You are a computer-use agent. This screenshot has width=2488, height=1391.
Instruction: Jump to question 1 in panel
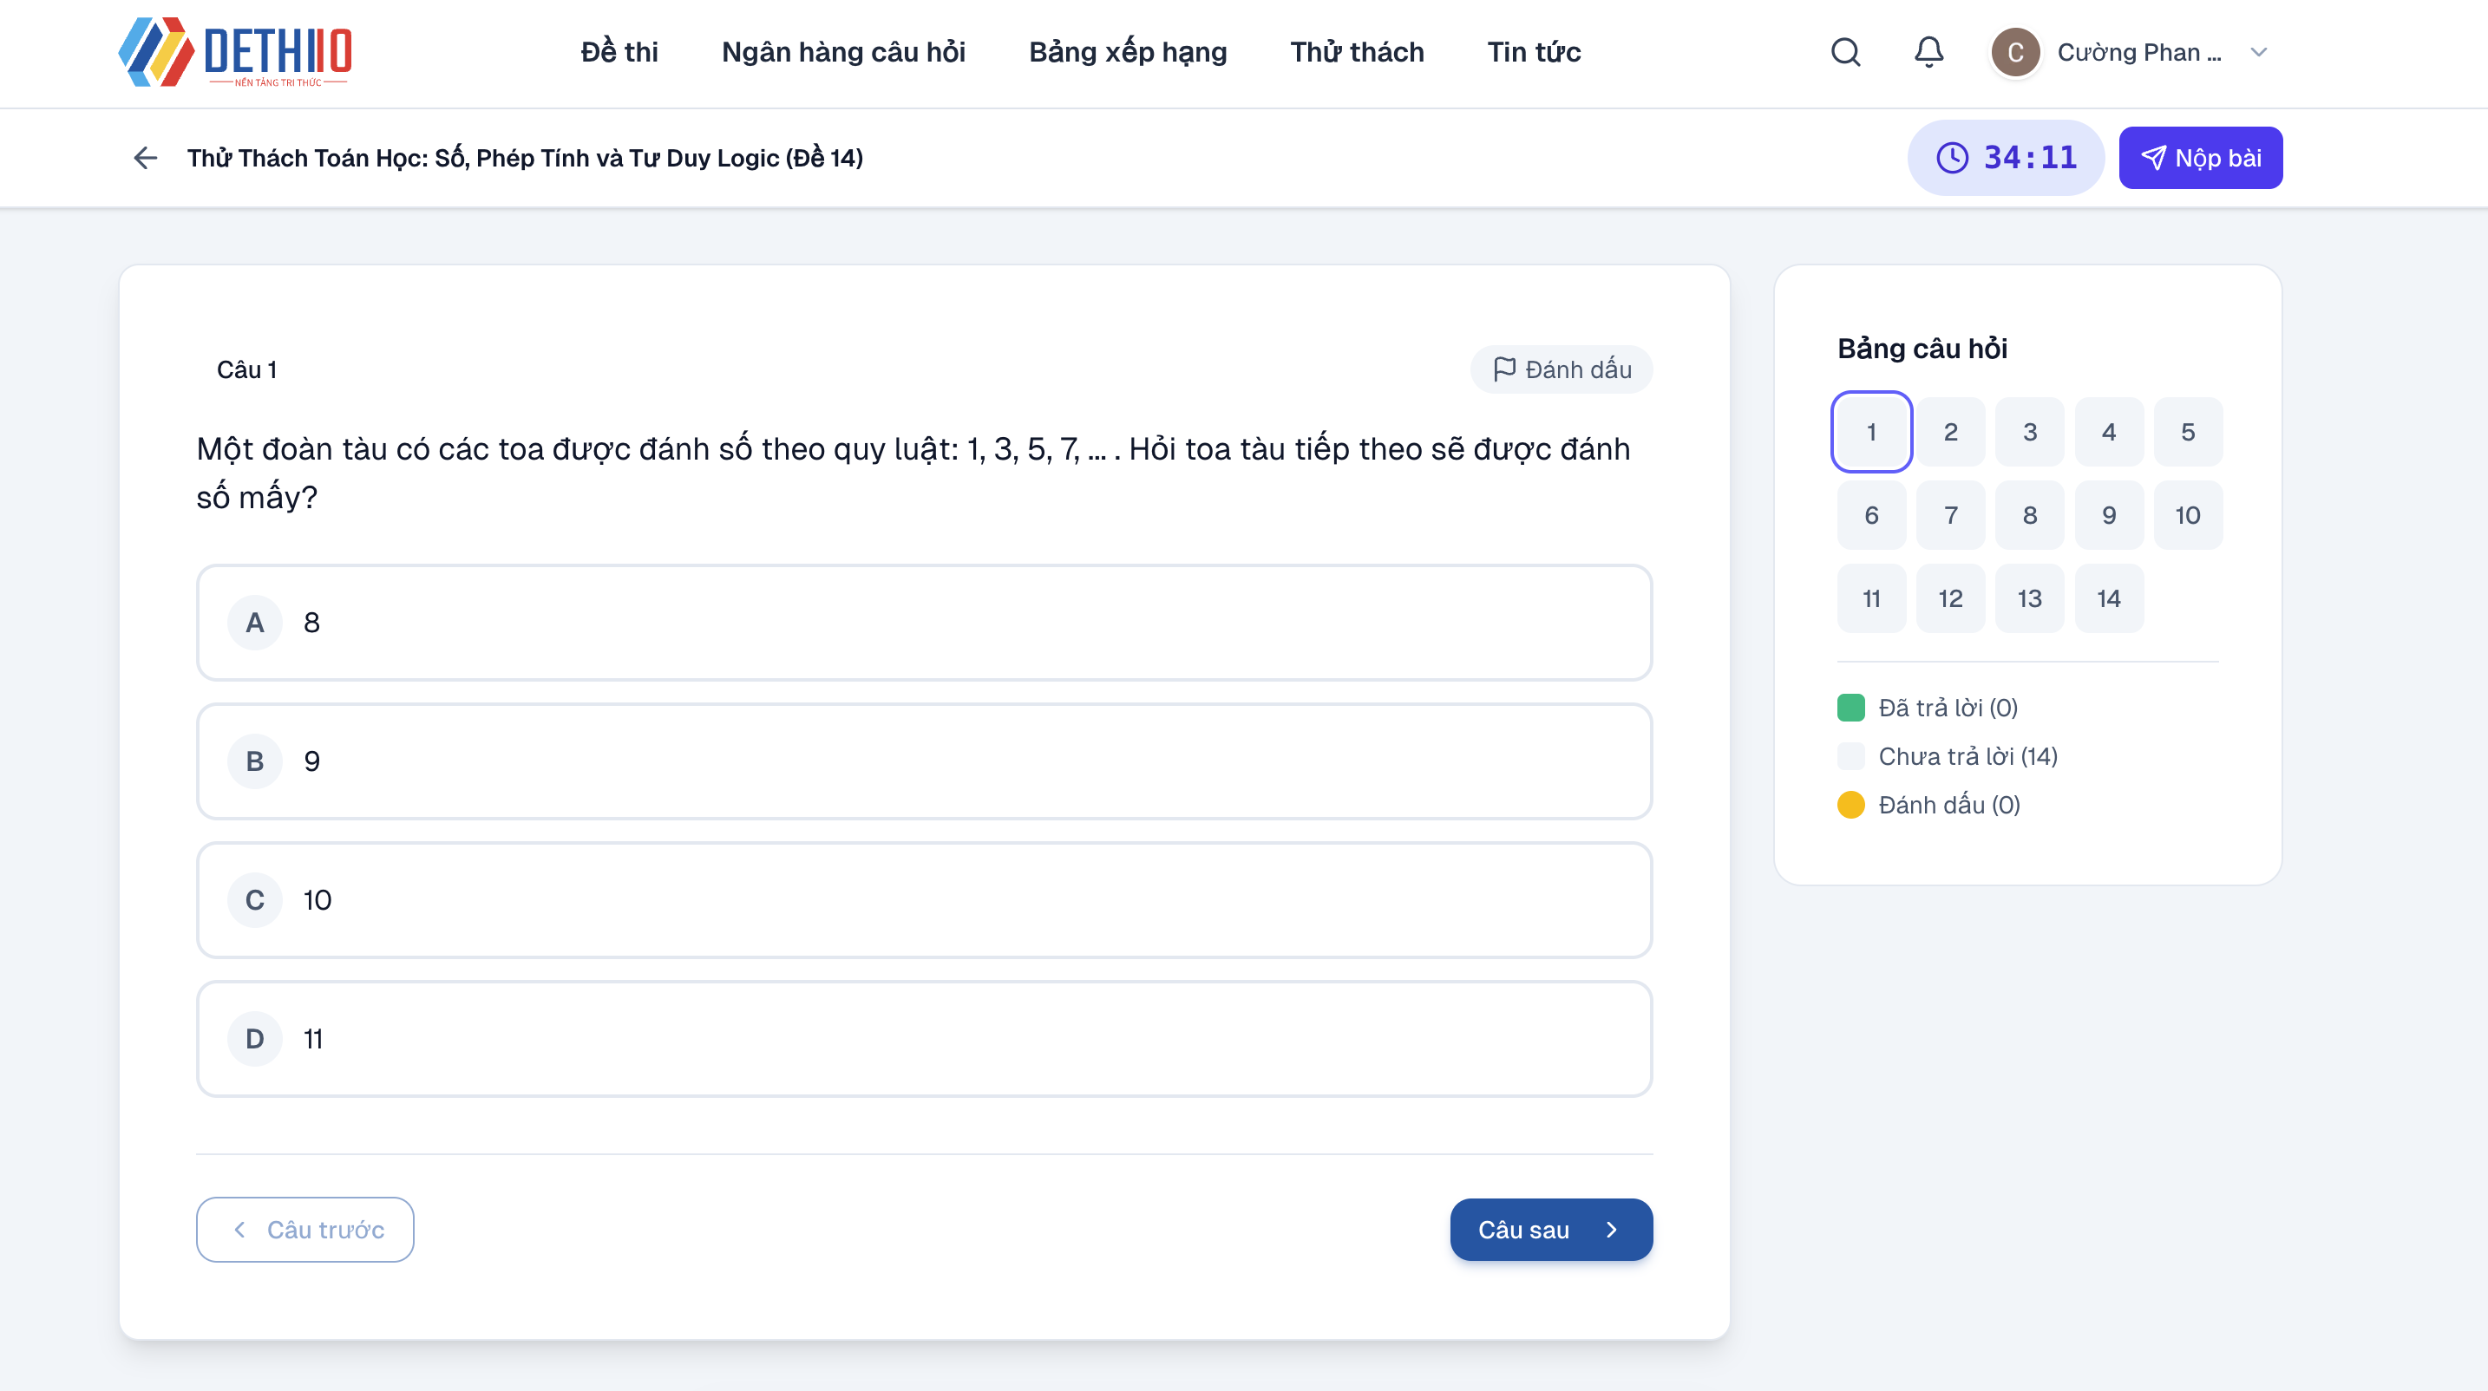(x=1872, y=432)
